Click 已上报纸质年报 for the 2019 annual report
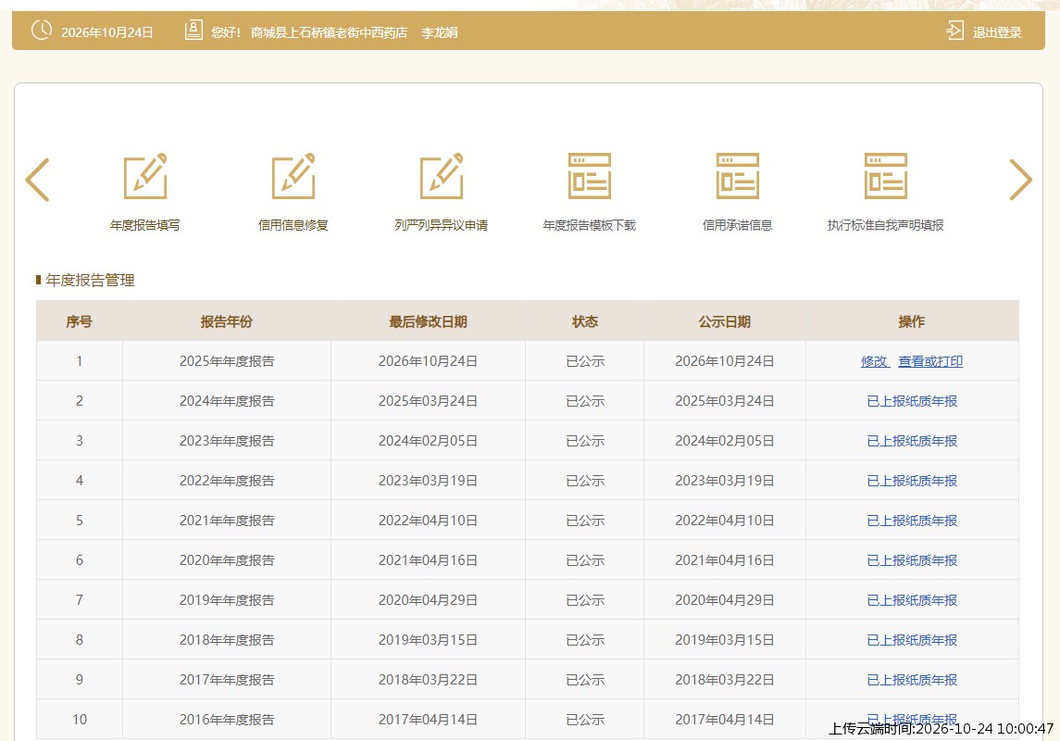Image resolution: width=1060 pixels, height=741 pixels. click(912, 601)
